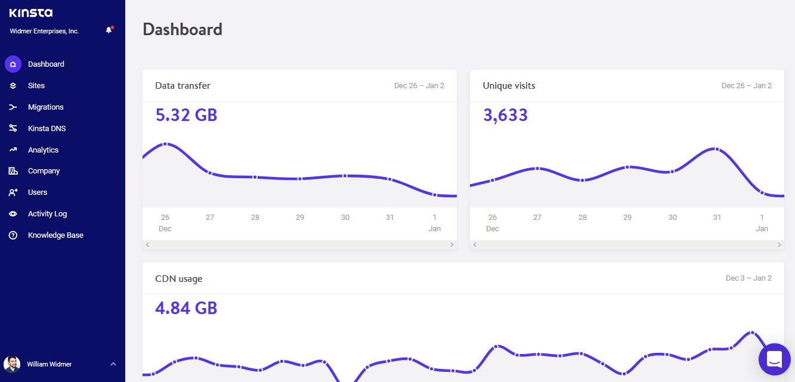
Task: Open the notifications bell
Action: click(109, 30)
